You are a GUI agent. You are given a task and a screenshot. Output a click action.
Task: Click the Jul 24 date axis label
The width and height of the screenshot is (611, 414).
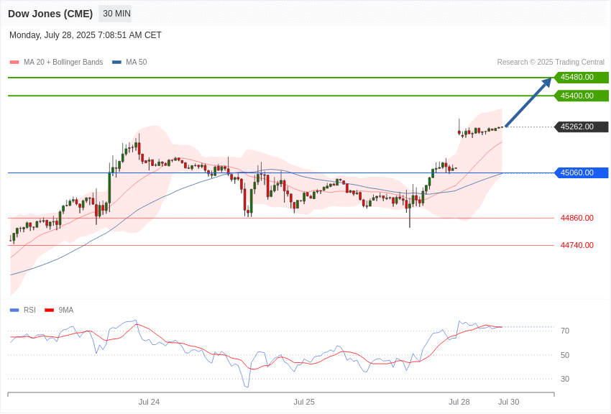149,402
